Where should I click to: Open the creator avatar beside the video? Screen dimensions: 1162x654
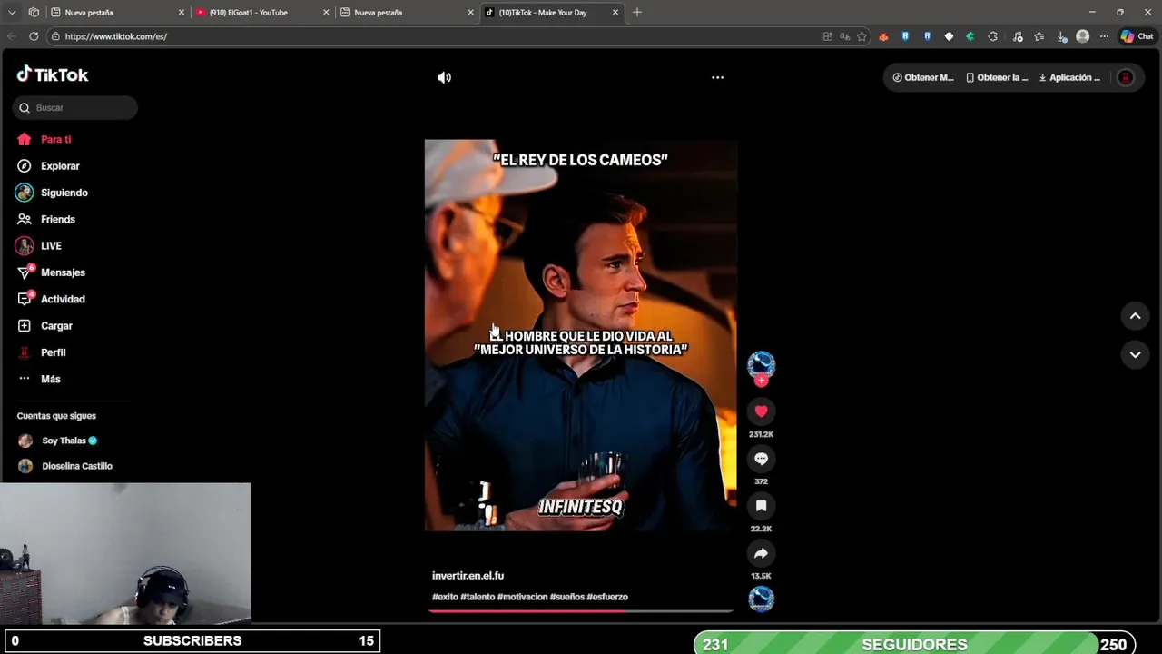761,364
